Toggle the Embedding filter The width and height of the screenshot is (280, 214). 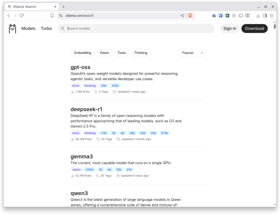[83, 53]
